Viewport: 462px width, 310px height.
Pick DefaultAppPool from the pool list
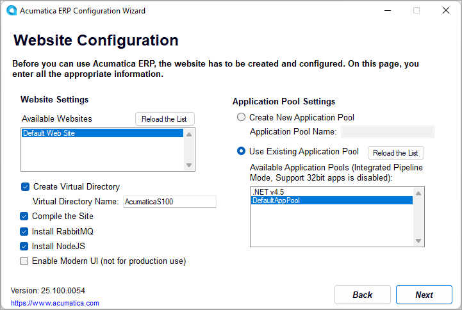(331, 200)
